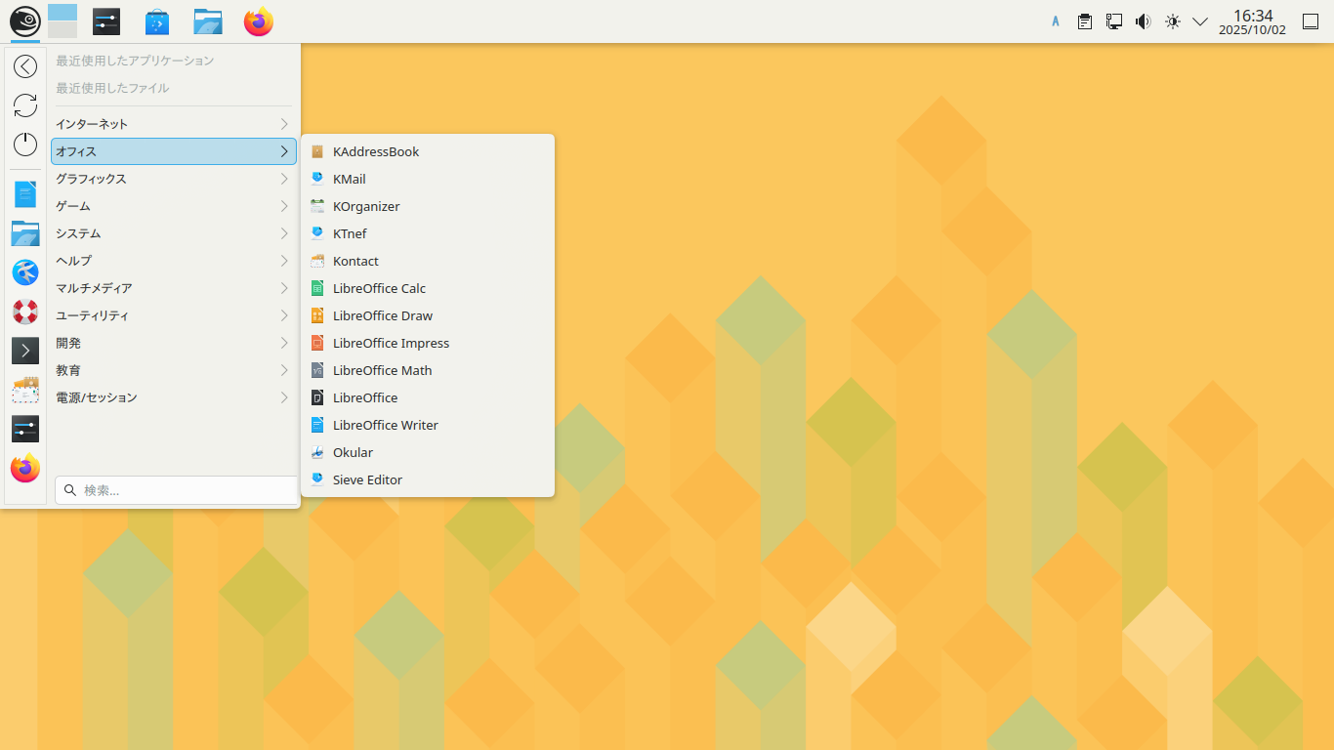
Task: Click the back arrow in the launcher sidebar
Action: (x=24, y=66)
